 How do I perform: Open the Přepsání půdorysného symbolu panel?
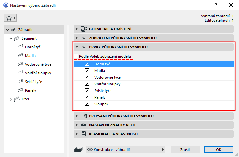pyautogui.click(x=77, y=116)
